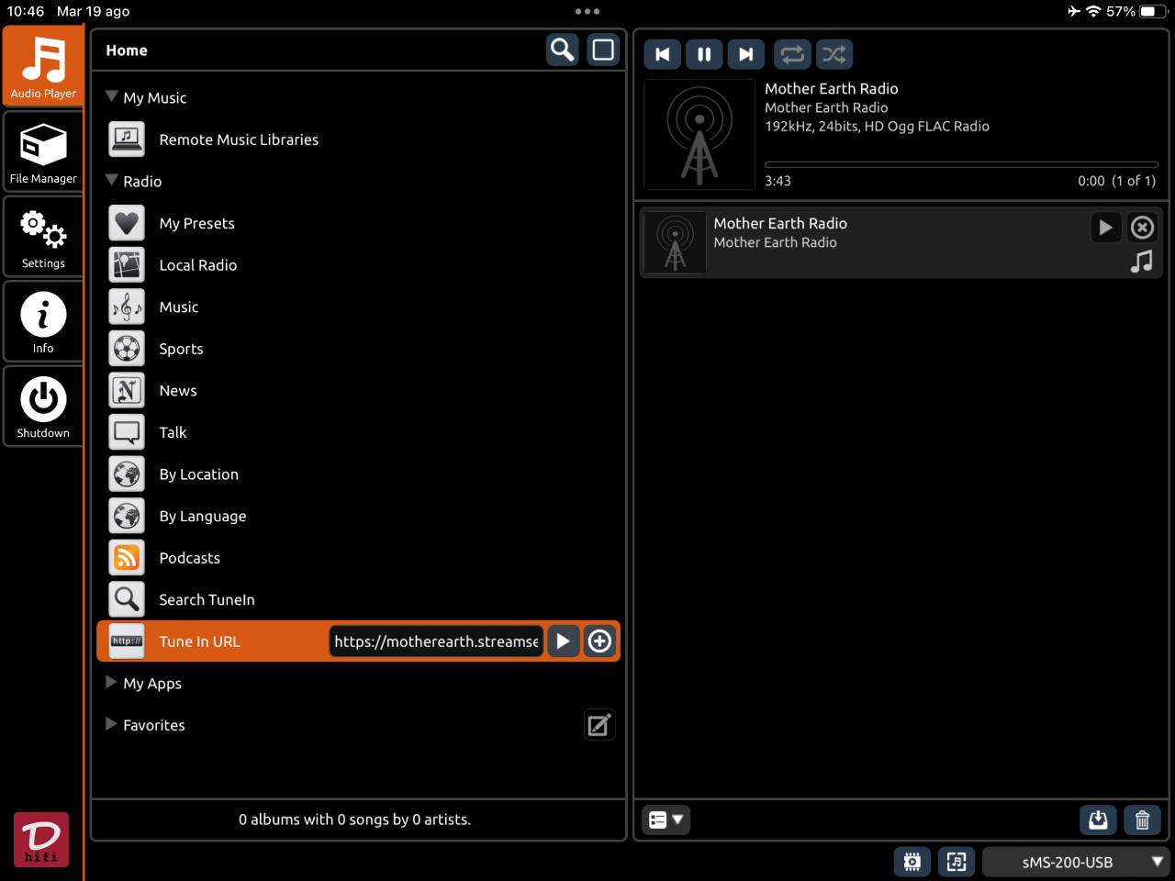
Task: Edit Favorites with the pencil icon
Action: pyautogui.click(x=599, y=725)
